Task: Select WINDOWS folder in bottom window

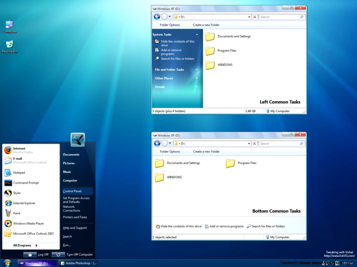Action: click(x=168, y=177)
